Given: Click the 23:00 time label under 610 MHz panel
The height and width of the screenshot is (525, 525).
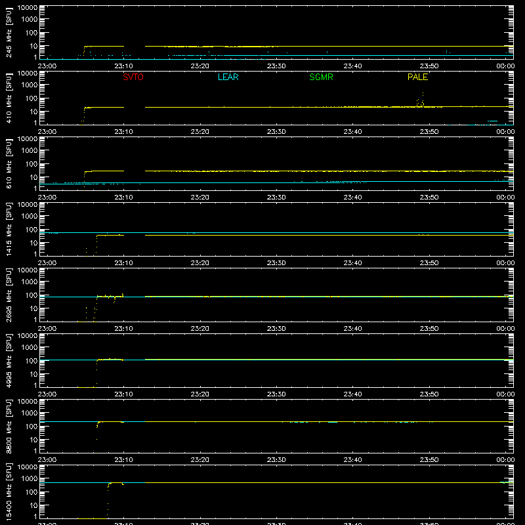Looking at the screenshot, I should pos(47,198).
